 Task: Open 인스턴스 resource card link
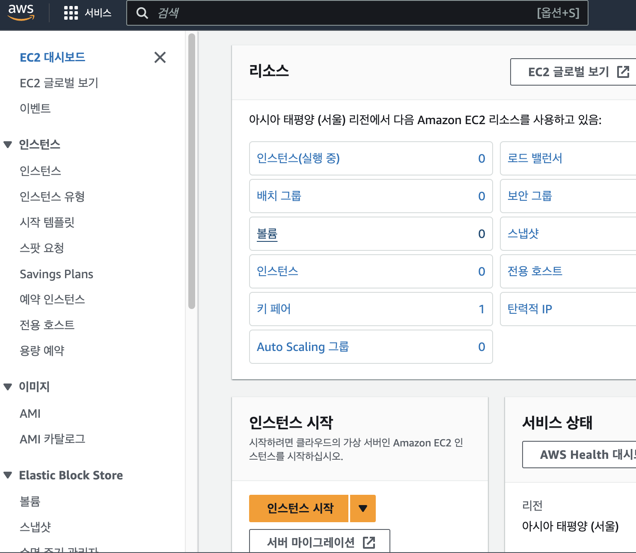click(277, 271)
